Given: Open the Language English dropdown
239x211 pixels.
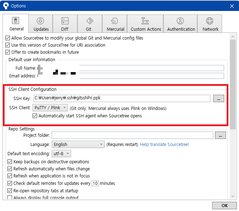Looking at the screenshot, I should (78, 144).
